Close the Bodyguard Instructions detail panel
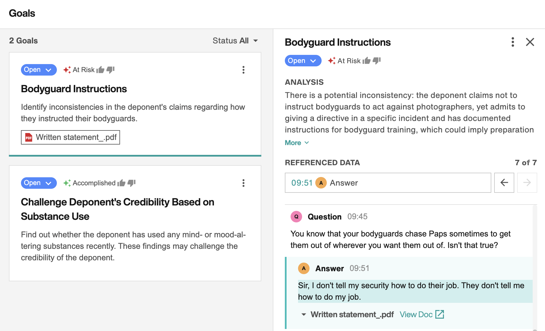Image resolution: width=545 pixels, height=331 pixels. [x=530, y=42]
